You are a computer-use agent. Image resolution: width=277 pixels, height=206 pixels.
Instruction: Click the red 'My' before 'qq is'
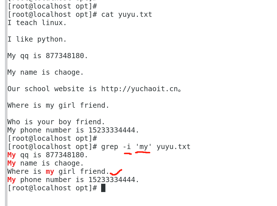[x=12, y=155]
